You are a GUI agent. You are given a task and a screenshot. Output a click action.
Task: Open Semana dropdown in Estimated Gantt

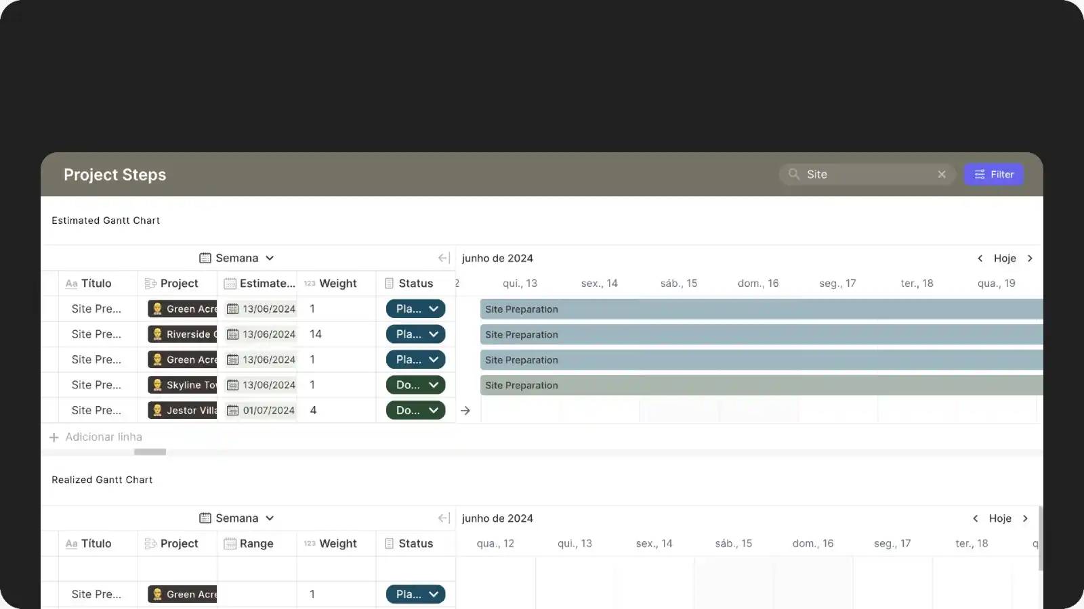point(236,258)
